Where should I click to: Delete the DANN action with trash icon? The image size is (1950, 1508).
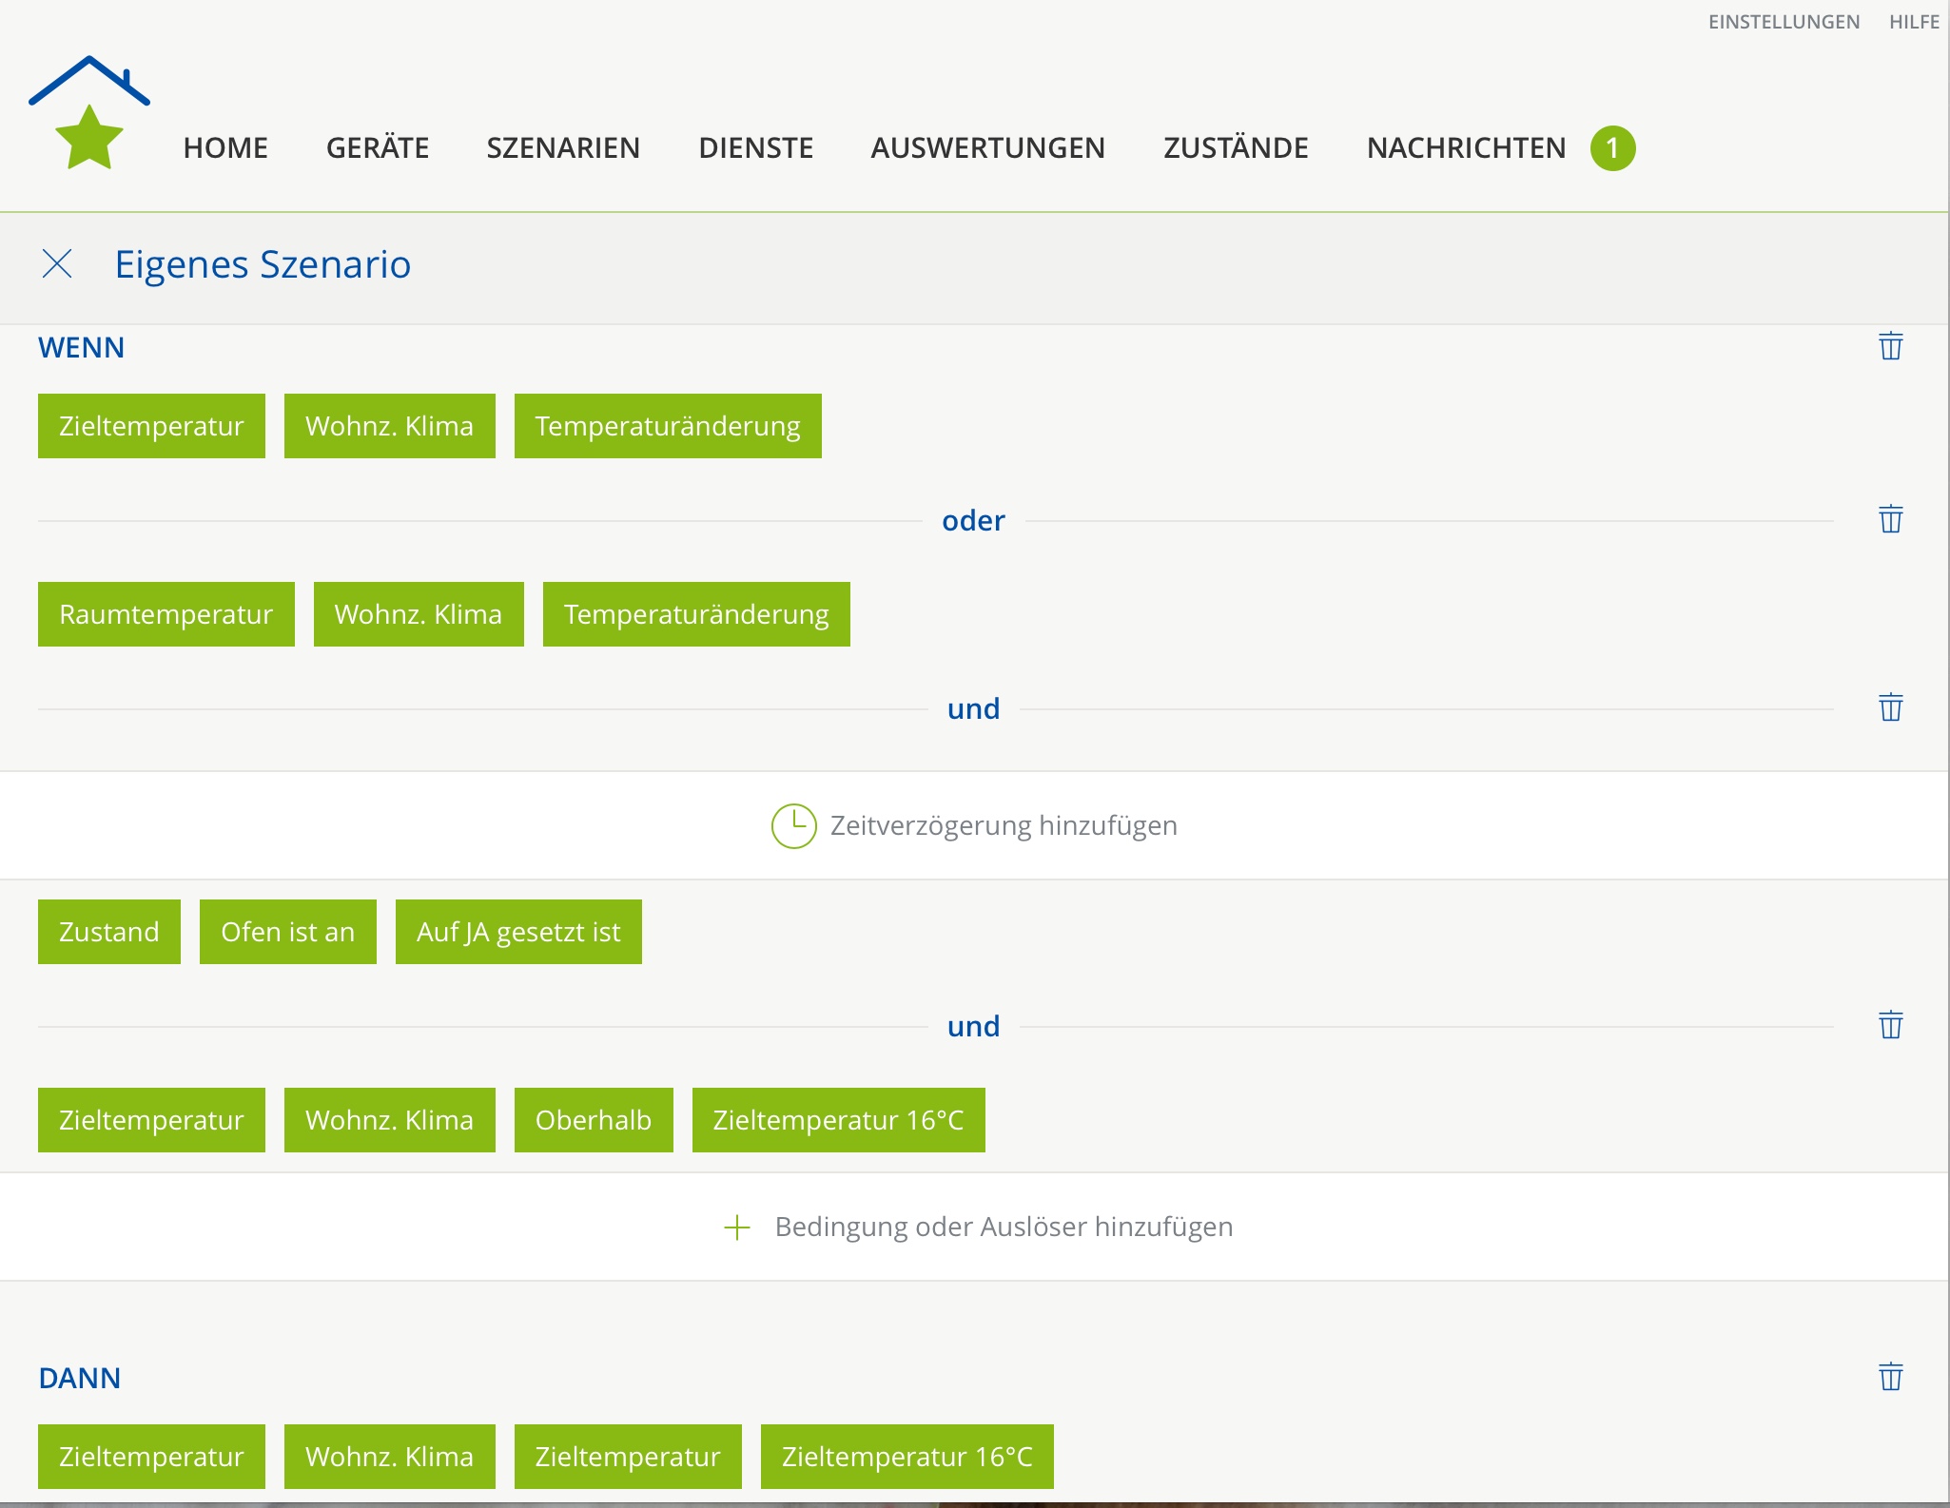pos(1890,1377)
